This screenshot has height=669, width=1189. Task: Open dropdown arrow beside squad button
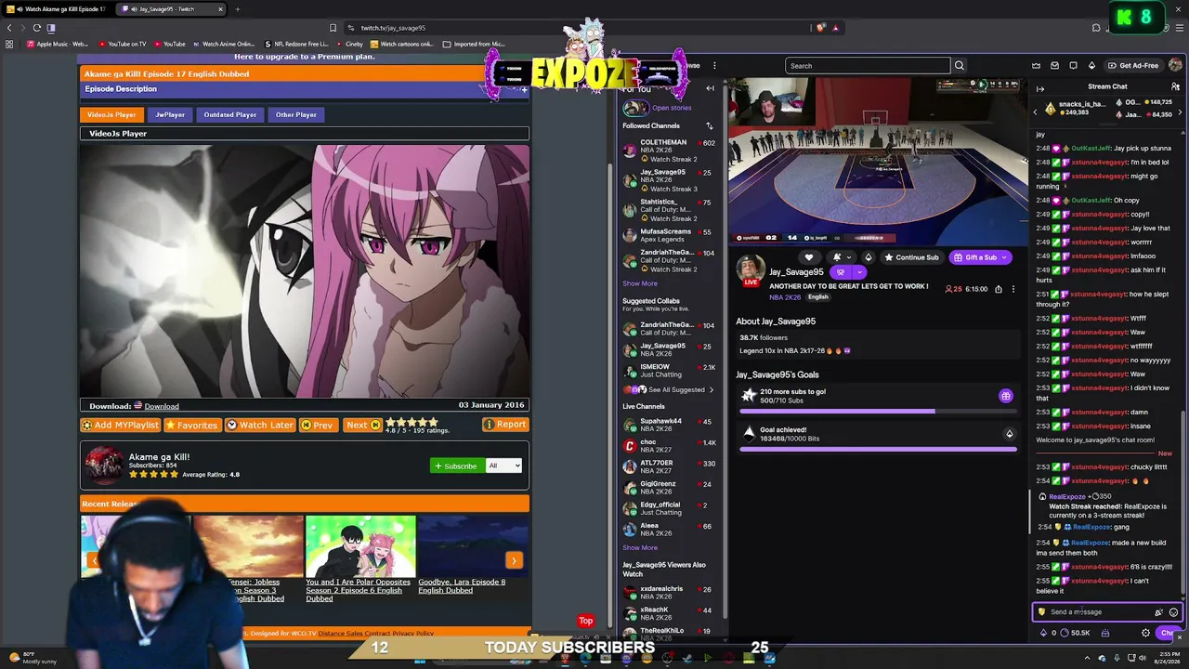[859, 272]
